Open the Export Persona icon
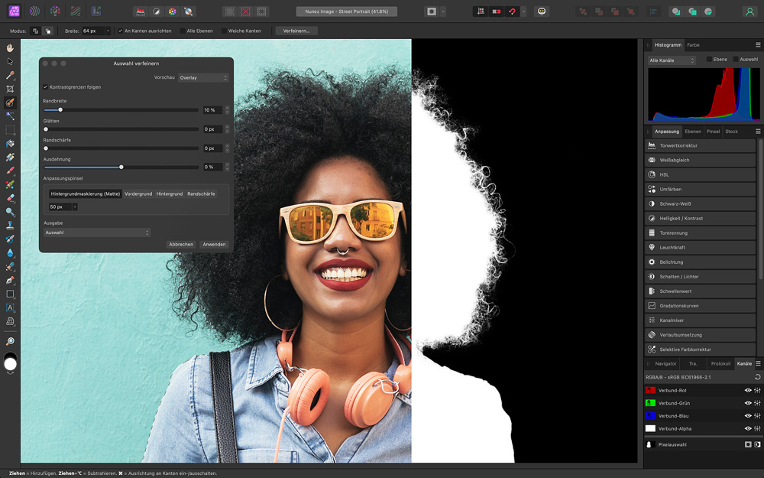Viewport: 764px width, 478px height. coord(95,11)
